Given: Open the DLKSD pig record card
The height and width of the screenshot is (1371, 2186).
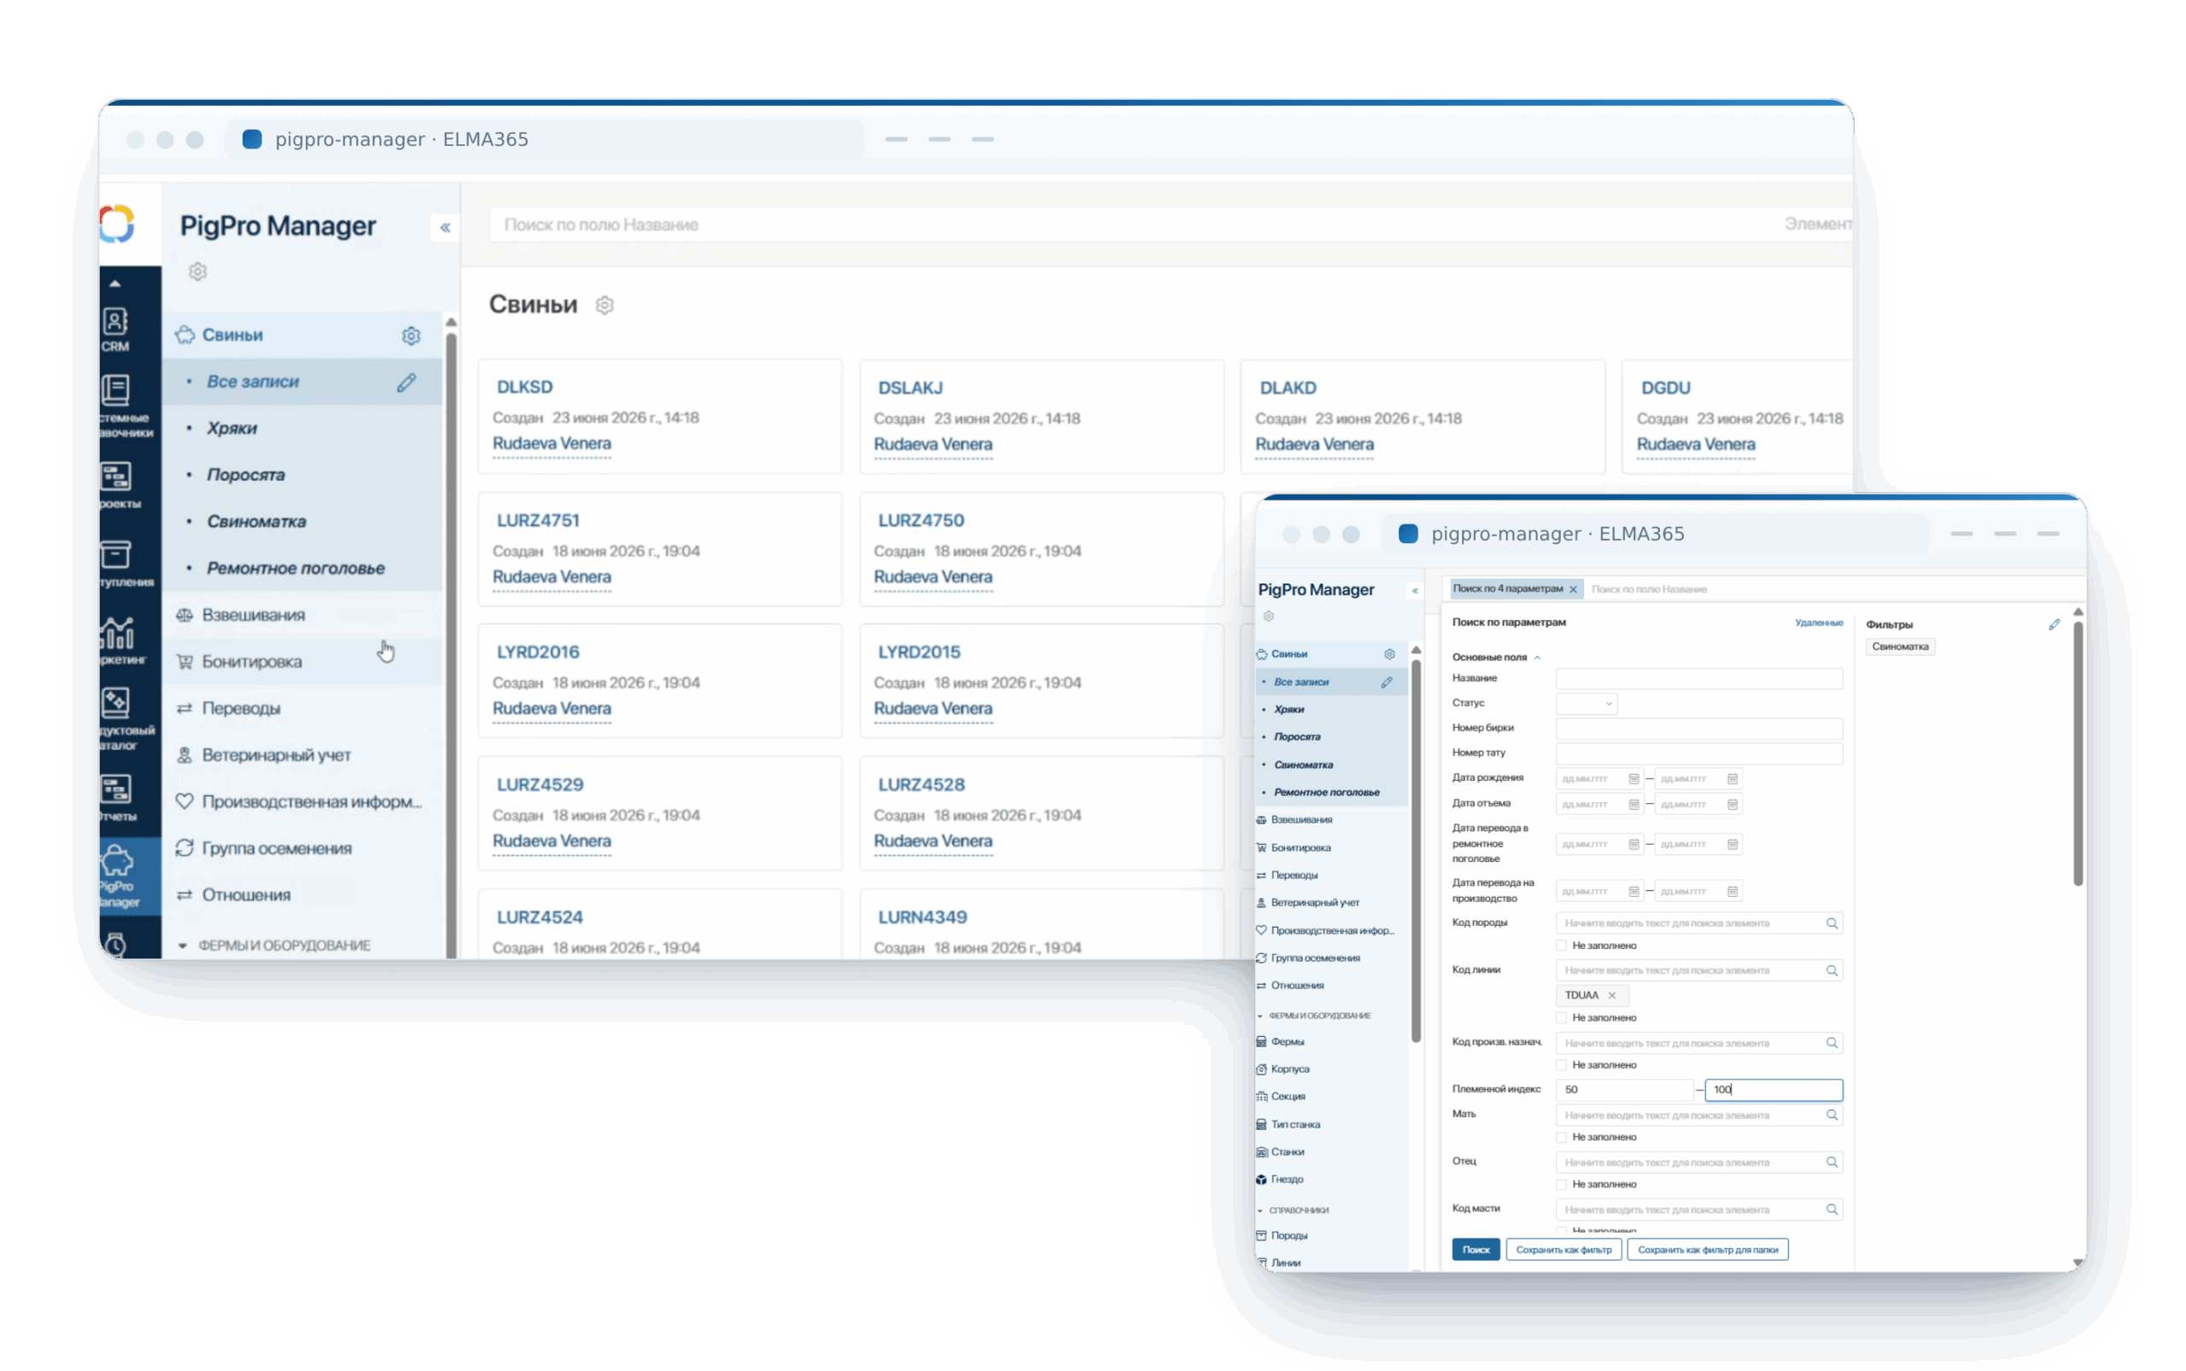Looking at the screenshot, I should pos(661,416).
